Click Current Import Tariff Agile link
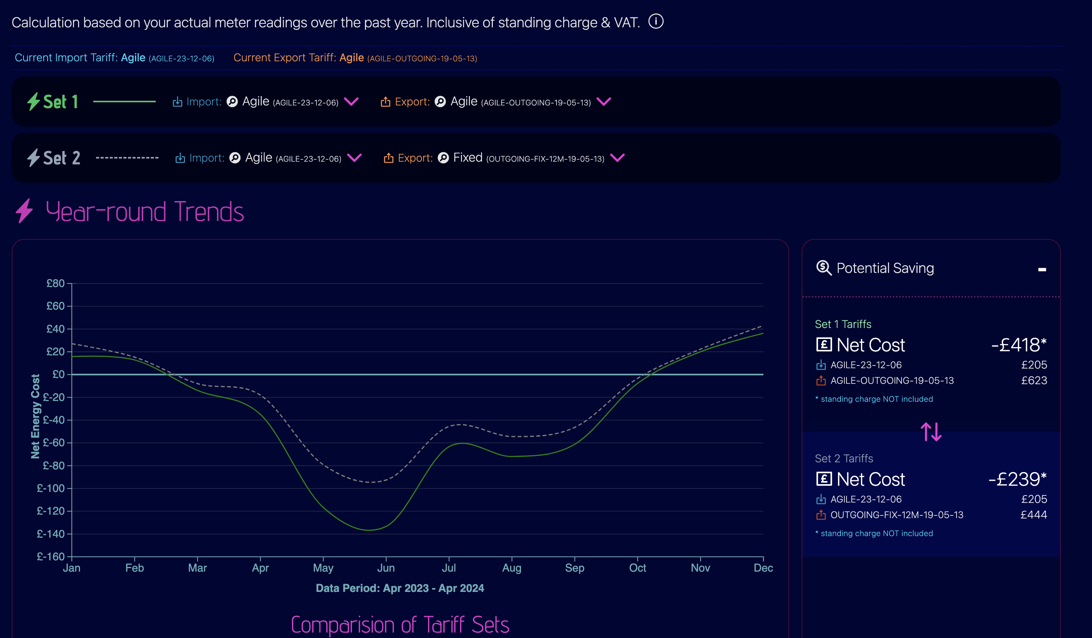 pyautogui.click(x=133, y=58)
